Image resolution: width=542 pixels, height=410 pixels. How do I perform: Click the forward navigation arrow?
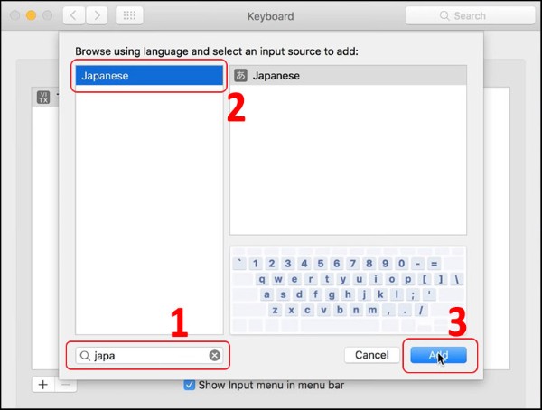(x=98, y=16)
